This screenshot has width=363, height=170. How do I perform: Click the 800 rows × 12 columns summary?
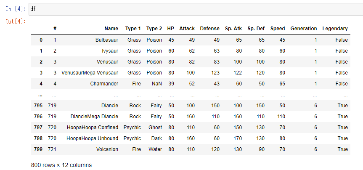pyautogui.click(x=61, y=165)
